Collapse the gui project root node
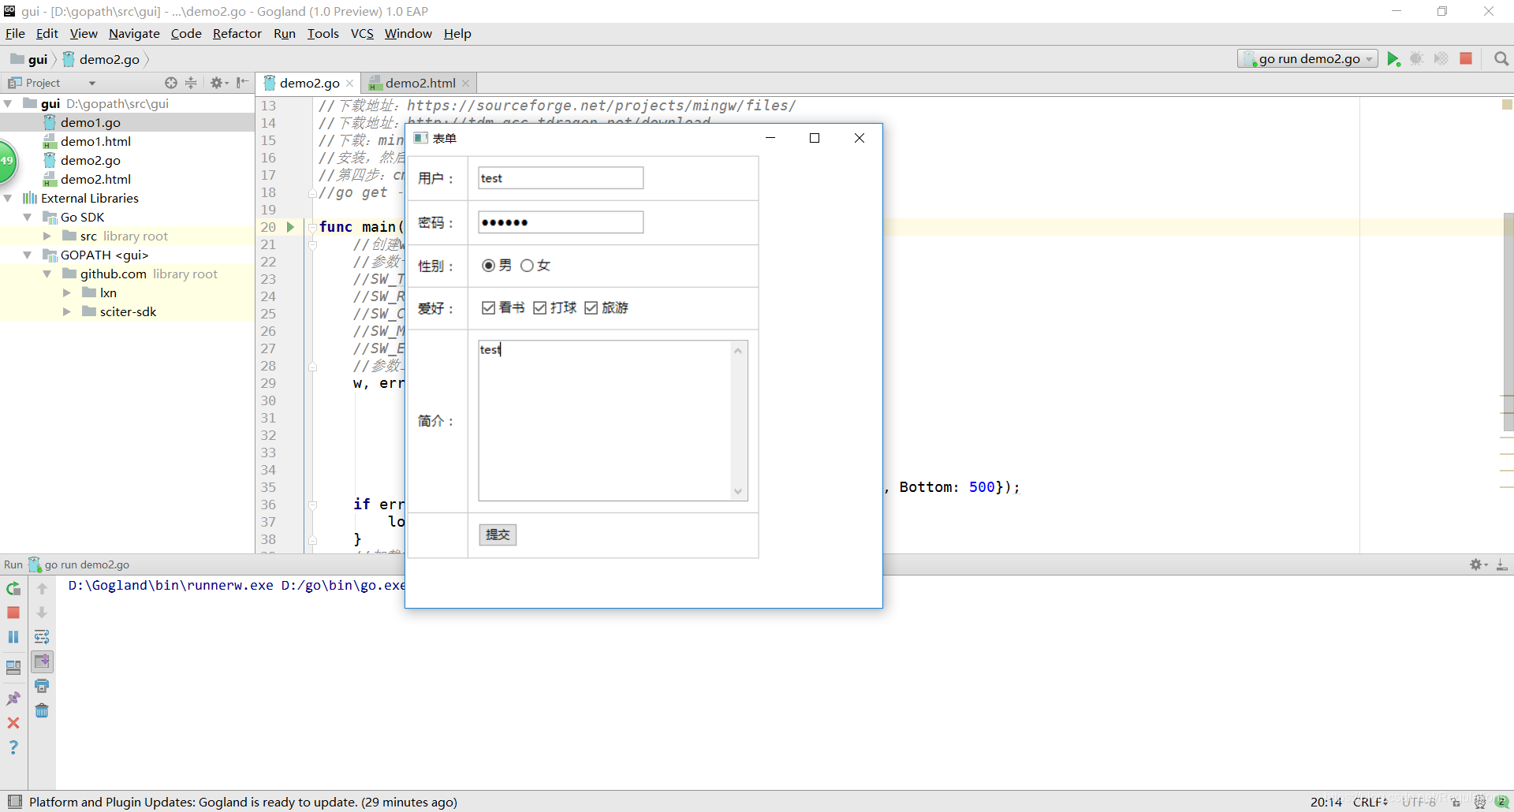 click(x=8, y=103)
